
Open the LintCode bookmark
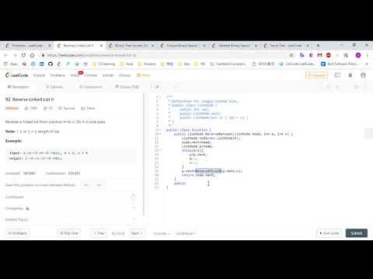[297, 64]
